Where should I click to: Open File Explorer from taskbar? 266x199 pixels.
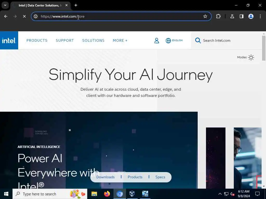(x=94, y=194)
